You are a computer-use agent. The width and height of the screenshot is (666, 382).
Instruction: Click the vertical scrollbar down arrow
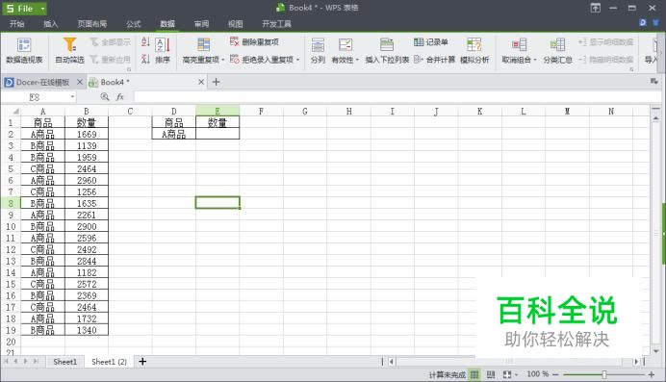click(655, 351)
